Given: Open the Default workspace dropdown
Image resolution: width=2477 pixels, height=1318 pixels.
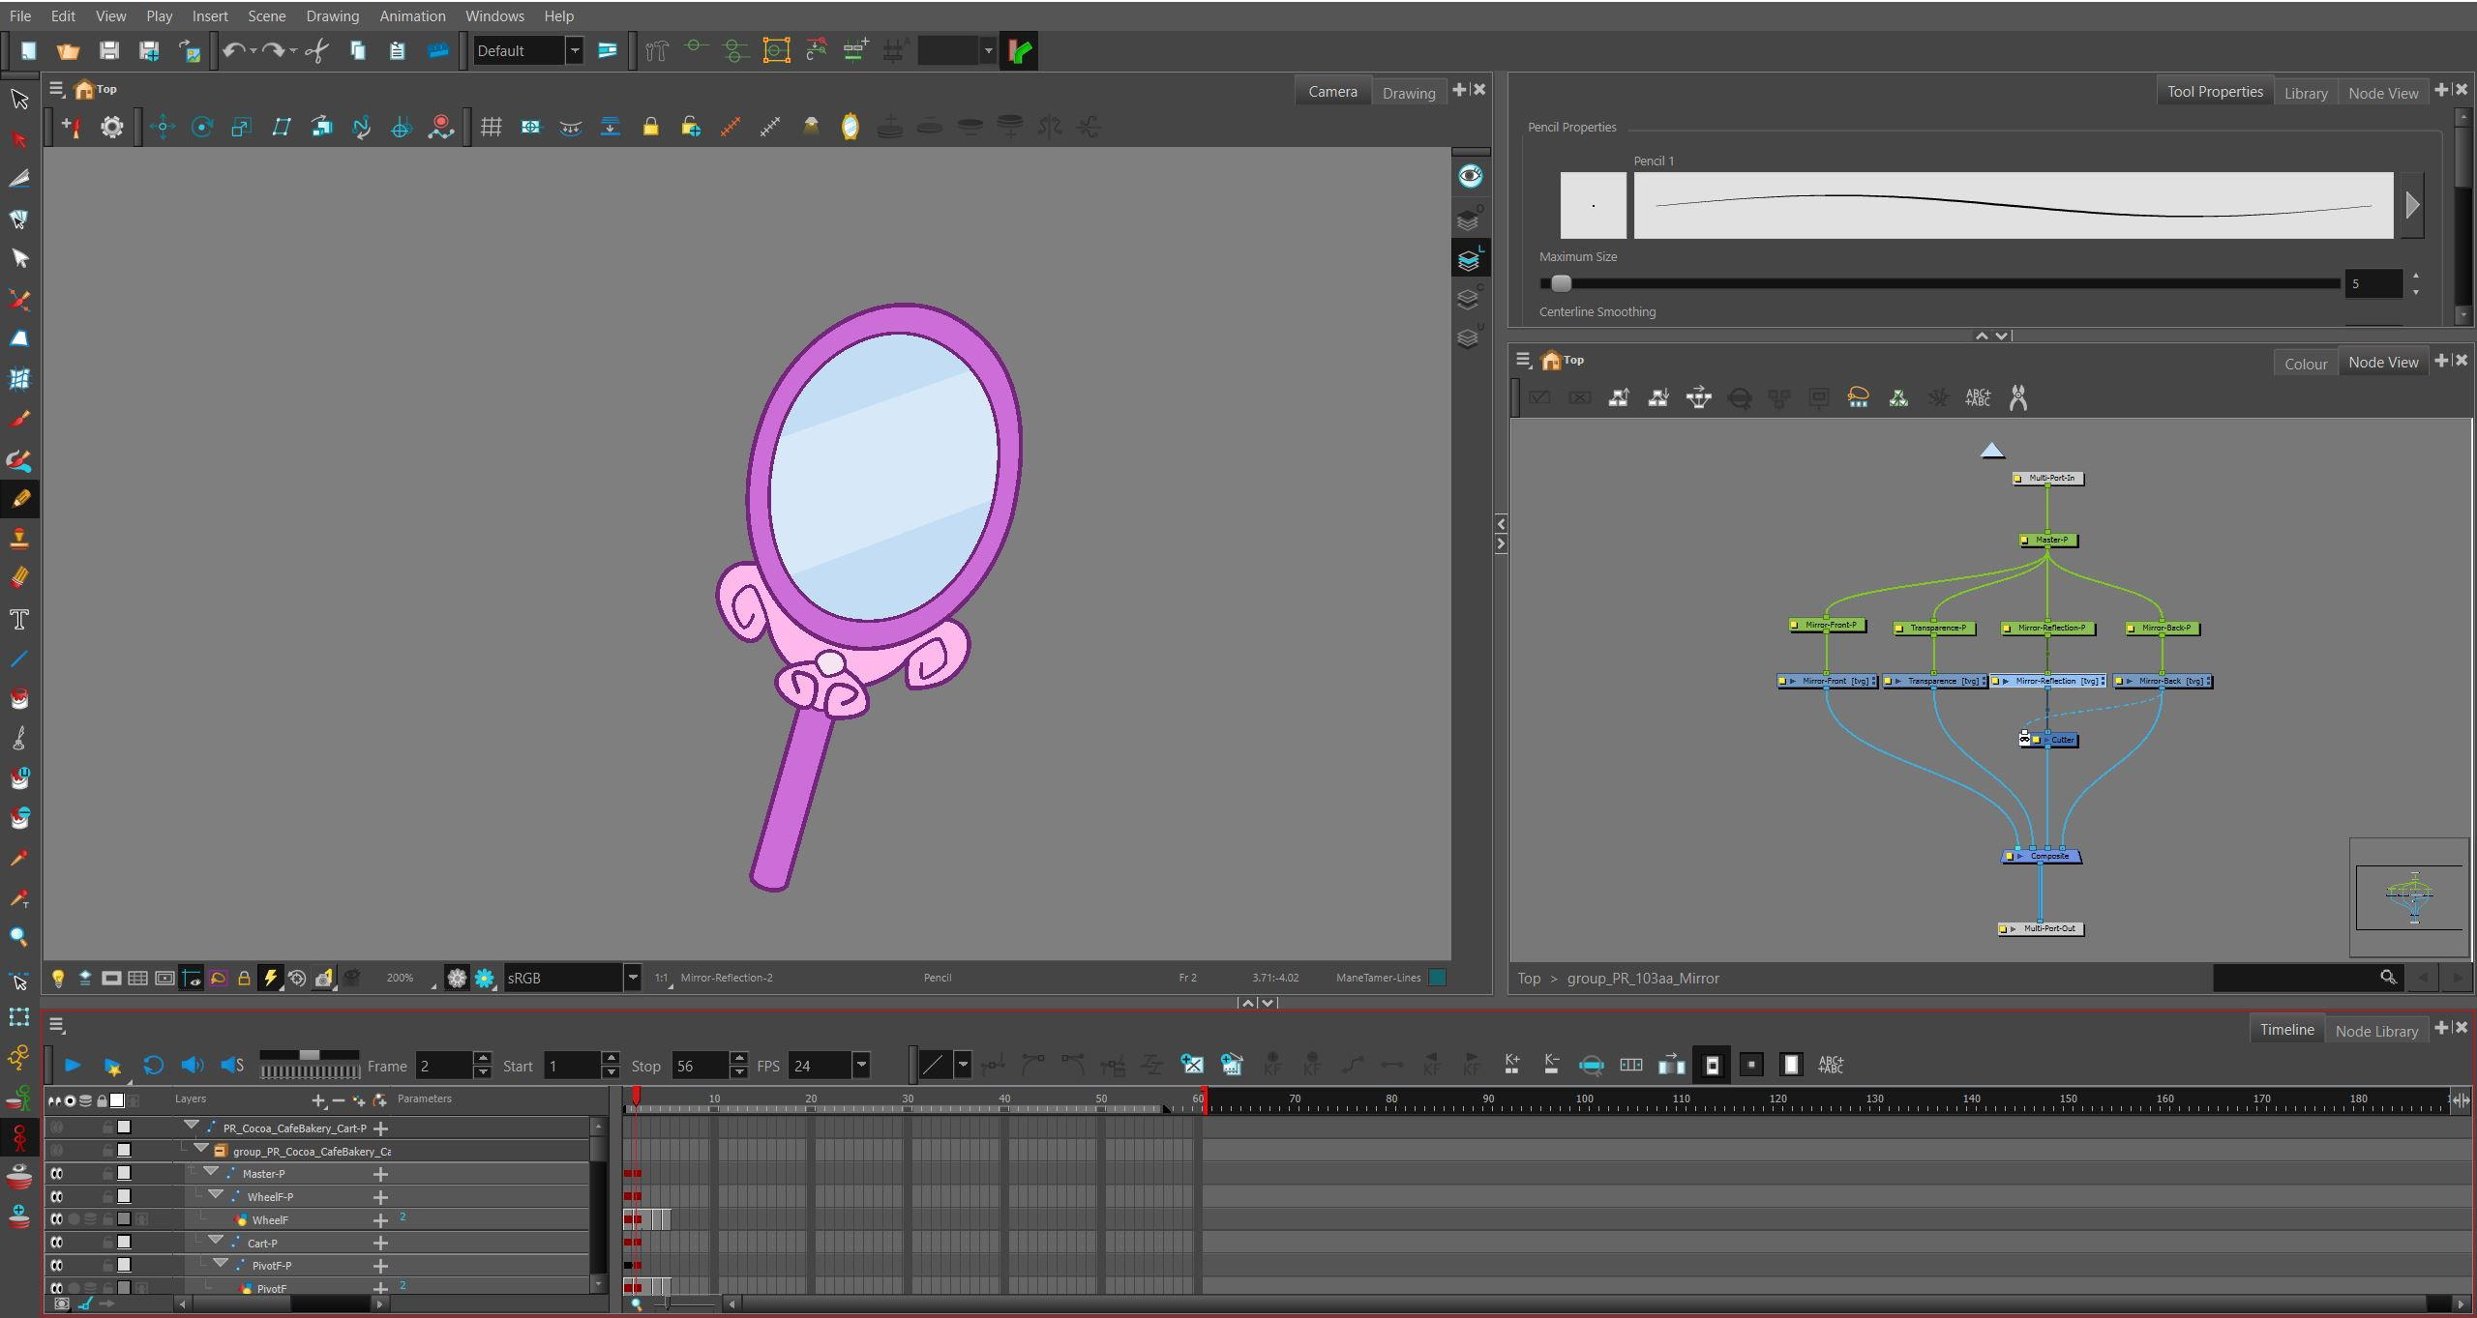Looking at the screenshot, I should click(x=575, y=51).
